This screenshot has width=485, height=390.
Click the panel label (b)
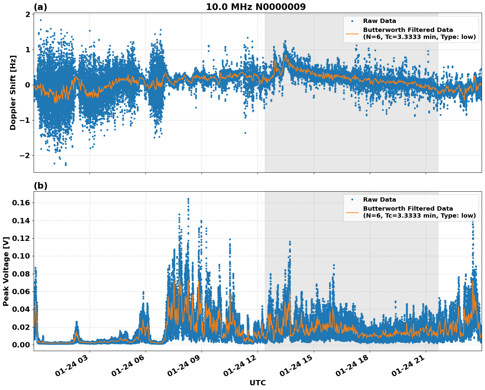click(x=41, y=186)
